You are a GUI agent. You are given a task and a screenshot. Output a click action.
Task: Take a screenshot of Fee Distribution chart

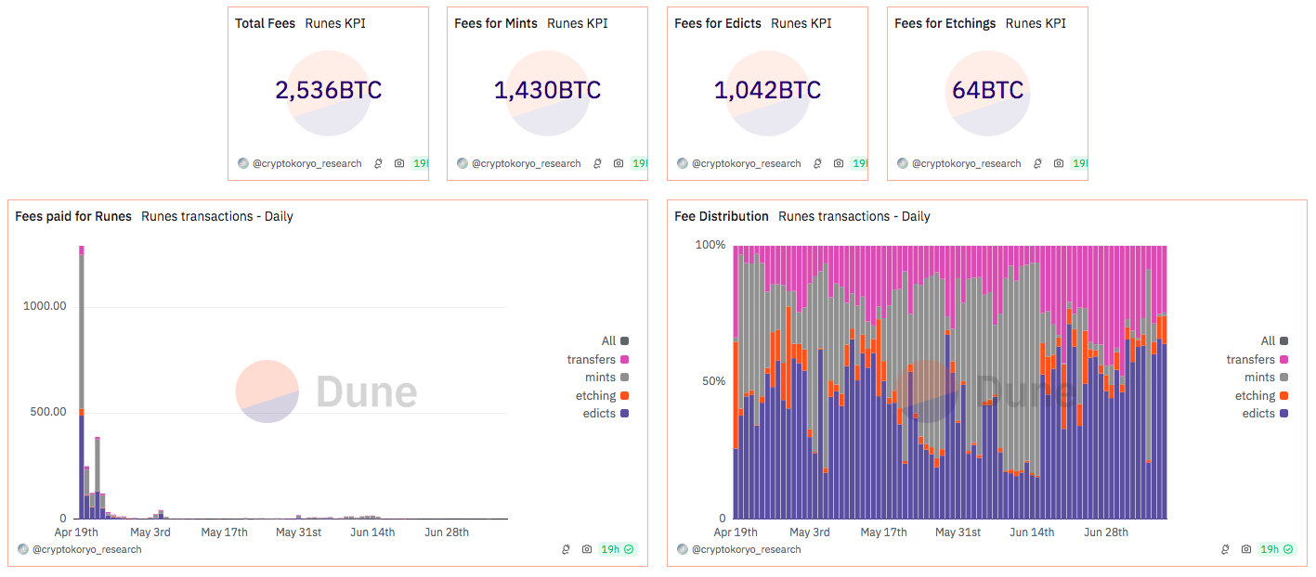tap(1246, 549)
